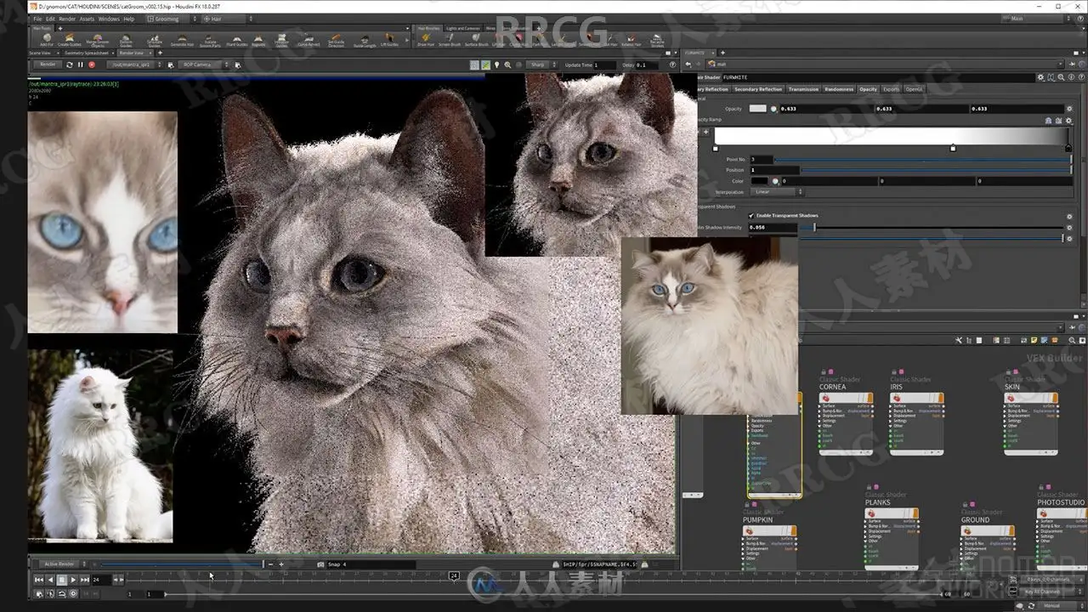1088x612 pixels.
Task: Open the parameter gear menu beside FURWHITE
Action: pyautogui.click(x=1040, y=76)
